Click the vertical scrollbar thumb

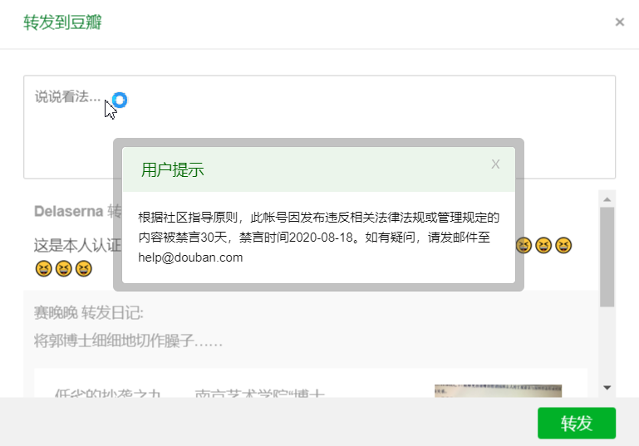pyautogui.click(x=607, y=257)
